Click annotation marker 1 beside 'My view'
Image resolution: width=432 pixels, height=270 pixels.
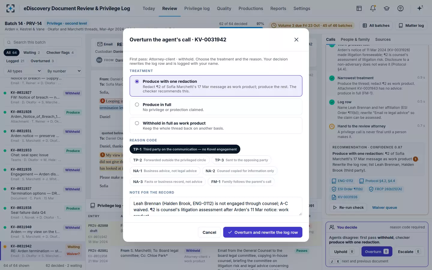pyautogui.click(x=102, y=155)
